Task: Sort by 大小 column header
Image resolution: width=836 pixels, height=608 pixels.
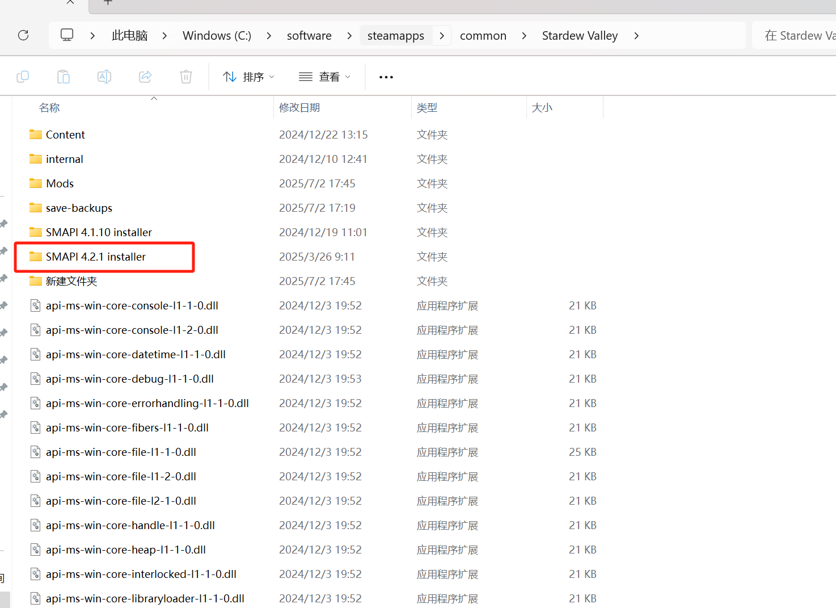Action: (x=542, y=108)
